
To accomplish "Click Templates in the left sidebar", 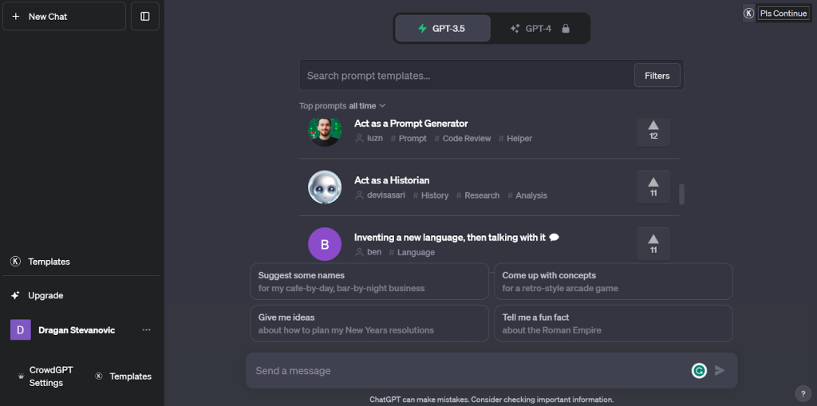I will point(49,262).
